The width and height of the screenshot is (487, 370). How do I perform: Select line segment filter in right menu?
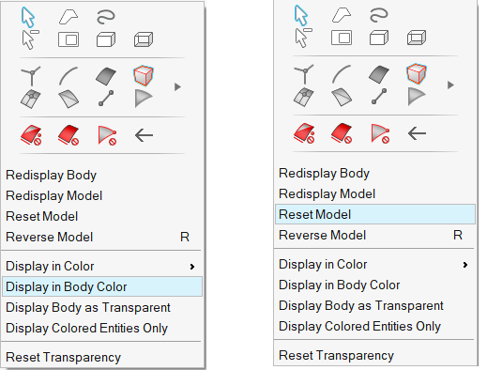click(x=379, y=97)
